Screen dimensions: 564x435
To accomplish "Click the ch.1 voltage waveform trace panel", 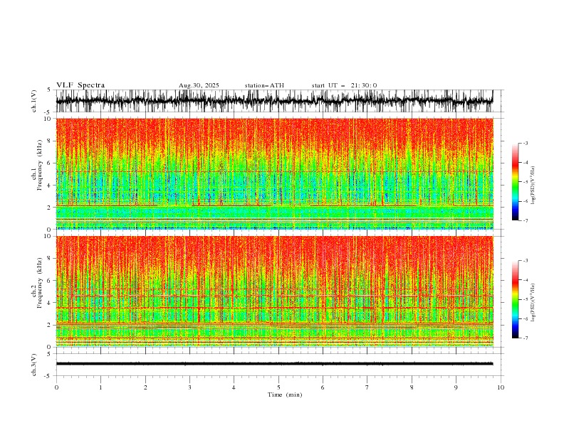I will [x=274, y=101].
